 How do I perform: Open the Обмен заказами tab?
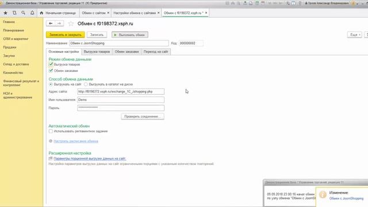[x=126, y=52]
